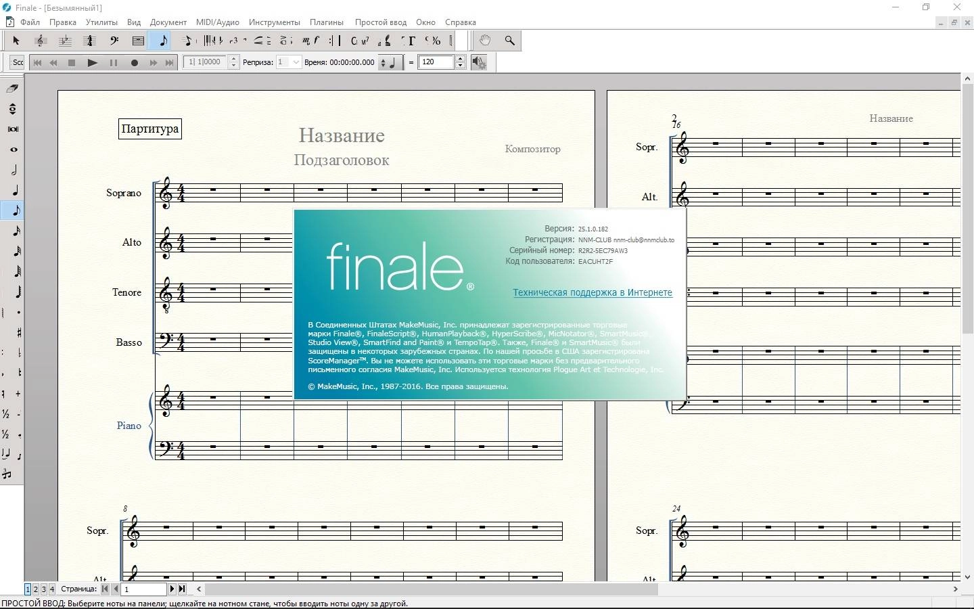Go to the next page
974x609 pixels.
pyautogui.click(x=172, y=589)
